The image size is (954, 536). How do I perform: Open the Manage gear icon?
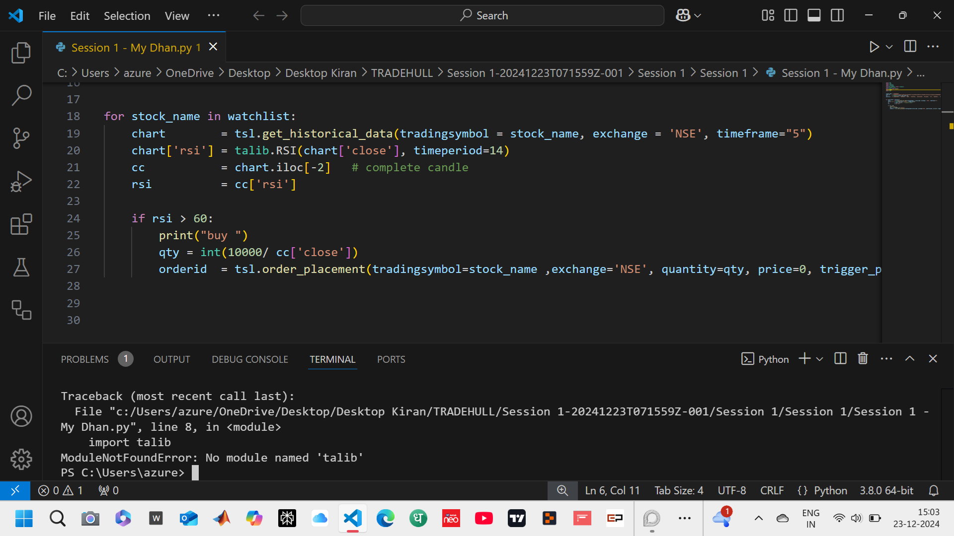[21, 459]
